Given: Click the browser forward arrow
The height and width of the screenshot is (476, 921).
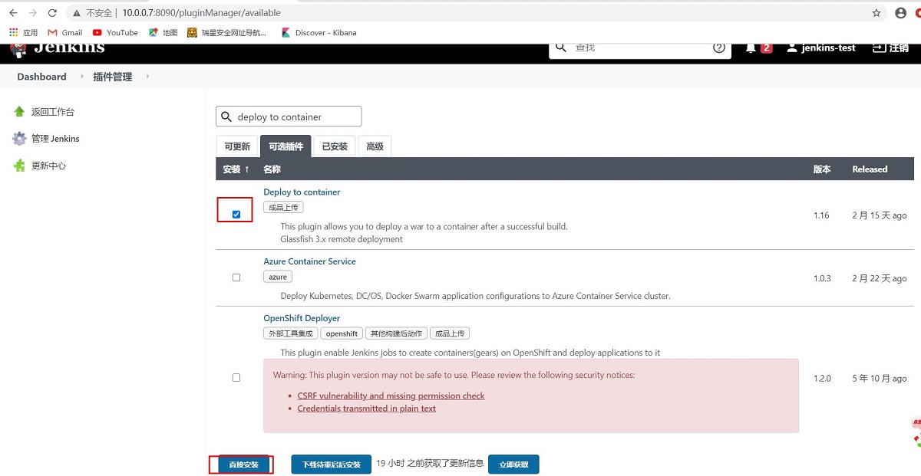Looking at the screenshot, I should pyautogui.click(x=33, y=13).
